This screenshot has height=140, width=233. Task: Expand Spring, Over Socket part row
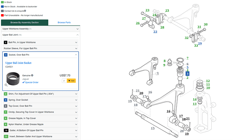pos(41,100)
